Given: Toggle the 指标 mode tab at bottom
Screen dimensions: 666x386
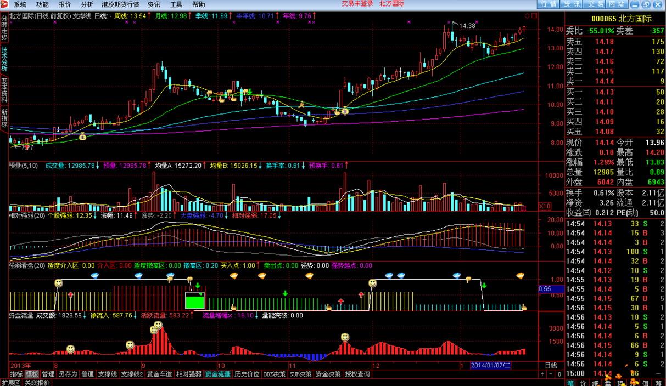Looking at the screenshot, I should point(16,374).
